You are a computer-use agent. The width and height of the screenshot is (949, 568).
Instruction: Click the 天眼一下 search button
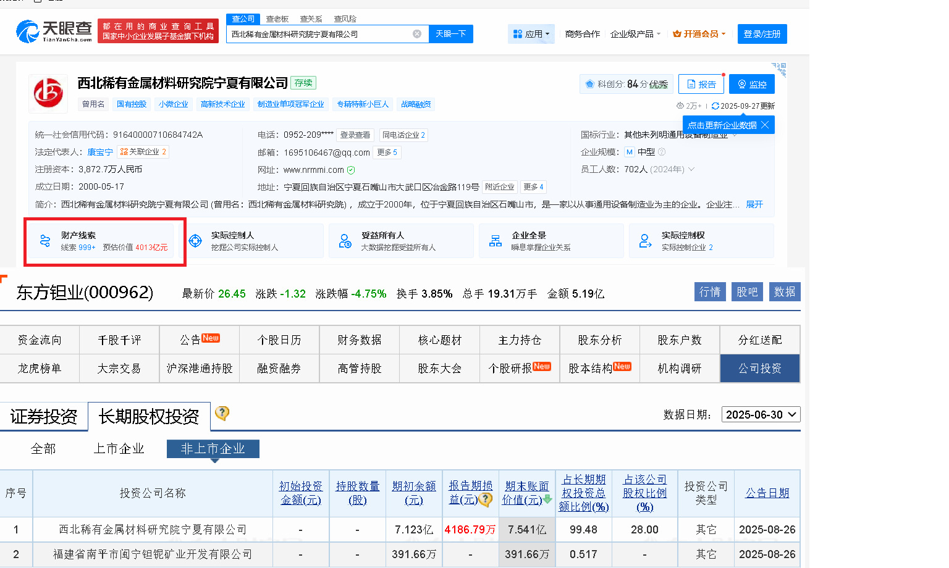(x=451, y=34)
